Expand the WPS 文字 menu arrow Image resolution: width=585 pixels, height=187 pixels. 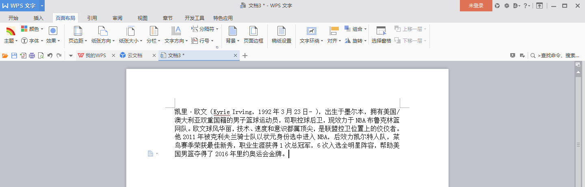(42, 6)
